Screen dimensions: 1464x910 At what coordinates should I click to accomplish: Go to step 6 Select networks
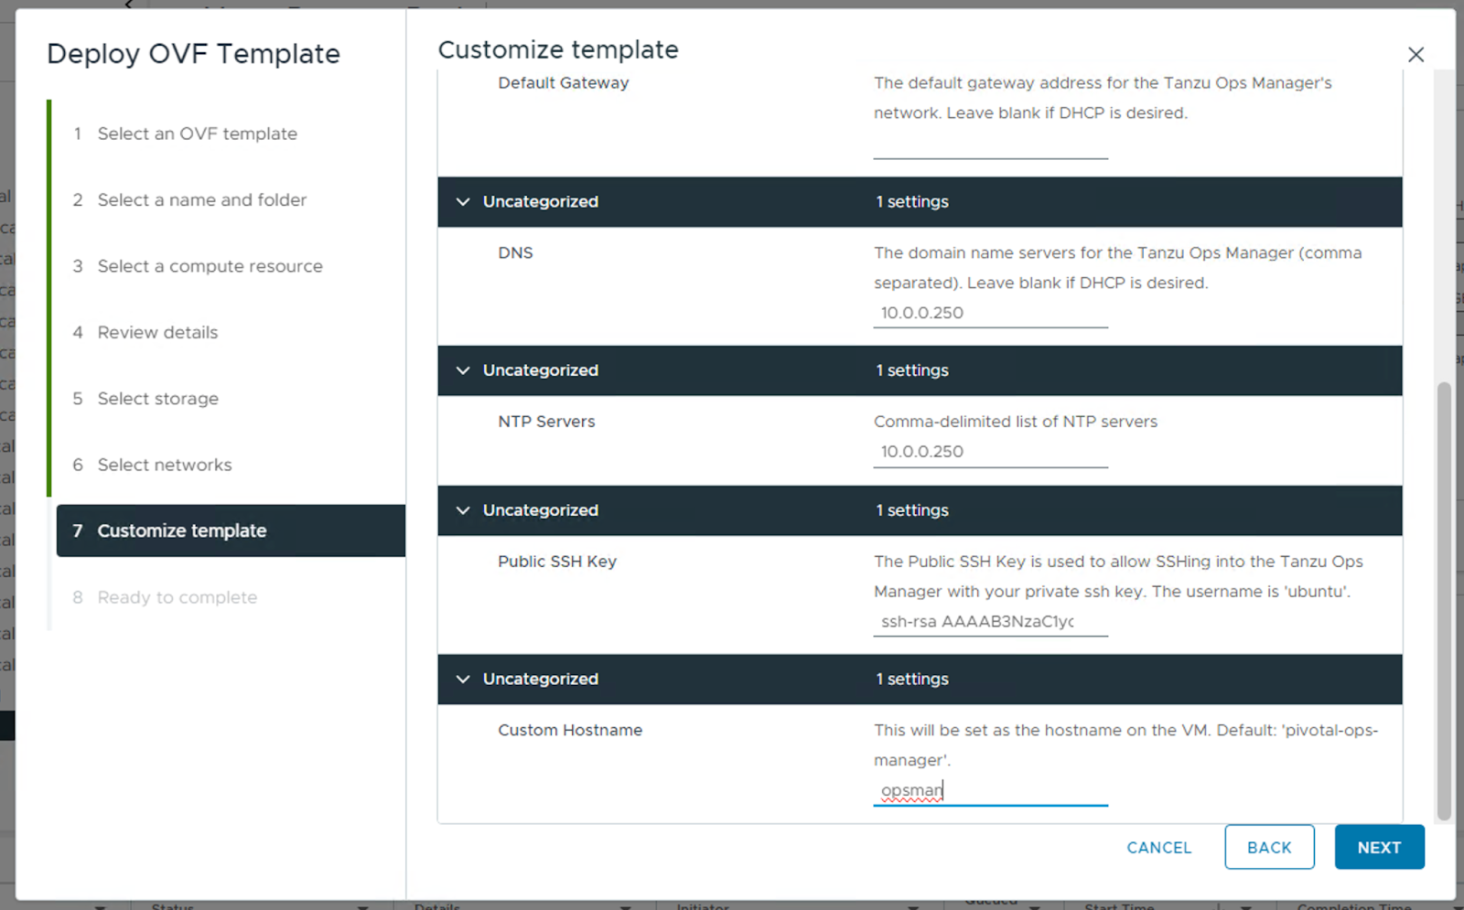[165, 465]
